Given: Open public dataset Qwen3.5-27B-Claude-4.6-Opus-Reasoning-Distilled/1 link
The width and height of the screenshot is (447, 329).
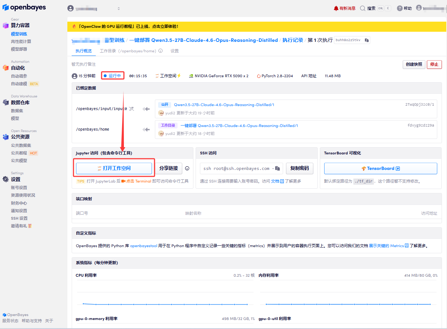Looking at the screenshot, I should click(224, 105).
